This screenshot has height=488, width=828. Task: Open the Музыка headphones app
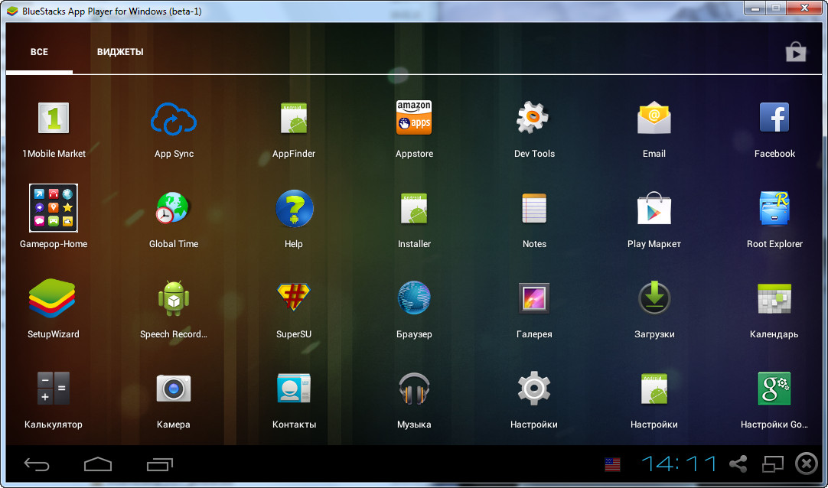click(x=414, y=389)
